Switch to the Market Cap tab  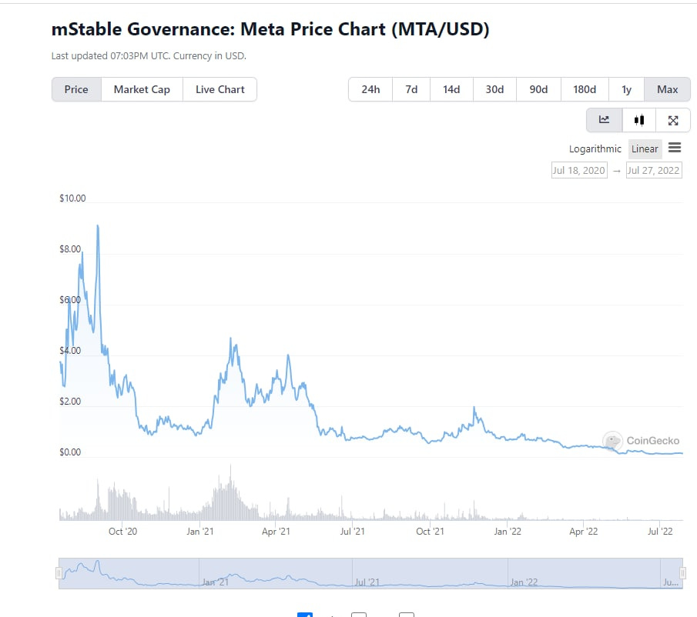(x=142, y=89)
